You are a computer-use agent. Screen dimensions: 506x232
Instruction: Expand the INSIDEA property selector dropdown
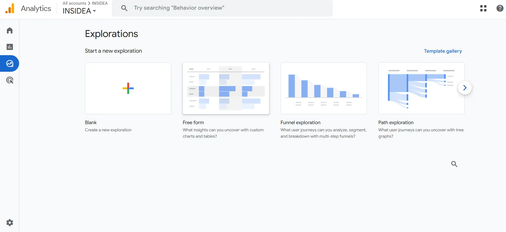coord(79,11)
